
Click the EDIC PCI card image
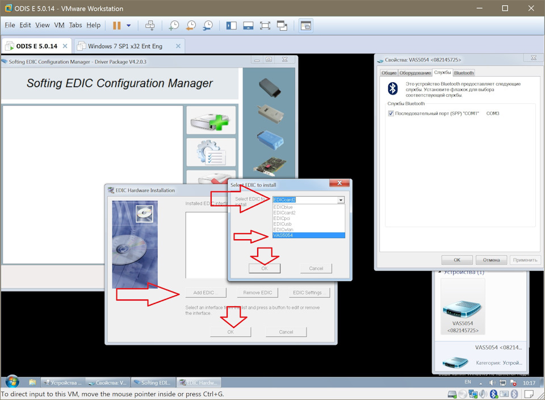(270, 166)
